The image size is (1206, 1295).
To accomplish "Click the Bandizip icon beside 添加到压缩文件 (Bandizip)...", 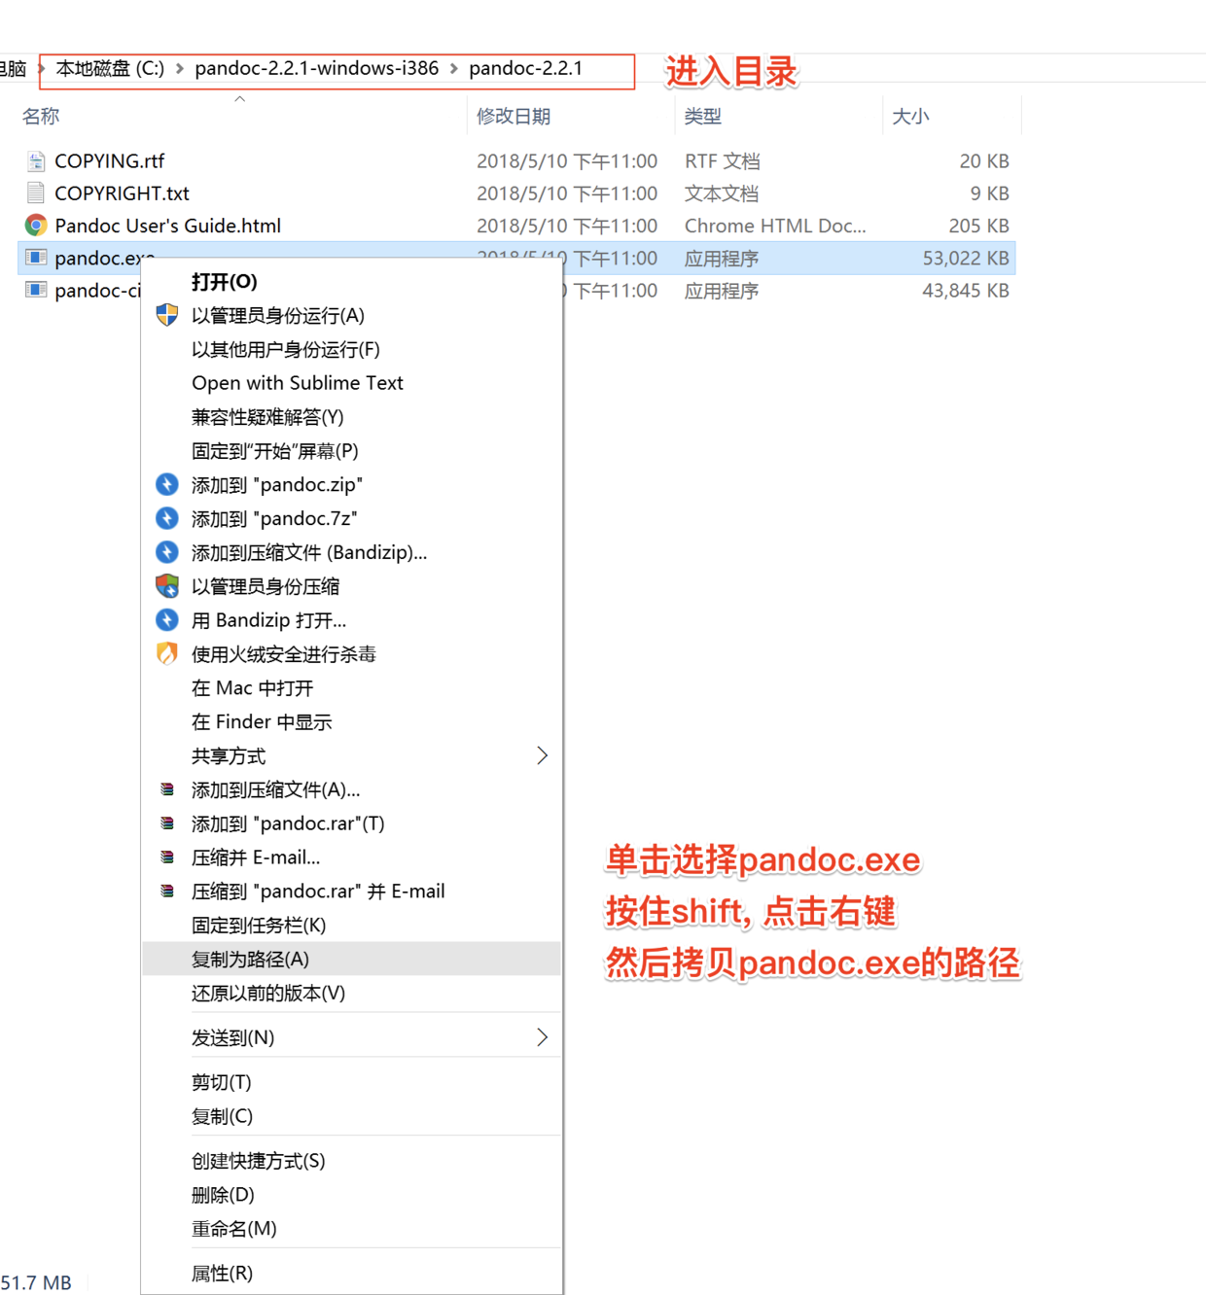I will [167, 552].
